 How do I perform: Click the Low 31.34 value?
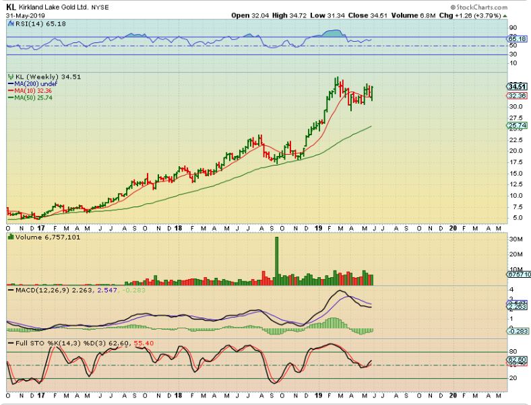(326, 15)
